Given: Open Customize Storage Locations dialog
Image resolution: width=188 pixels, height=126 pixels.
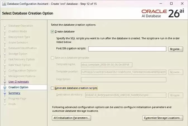Looking at the screenshot, I should (x=163, y=118).
